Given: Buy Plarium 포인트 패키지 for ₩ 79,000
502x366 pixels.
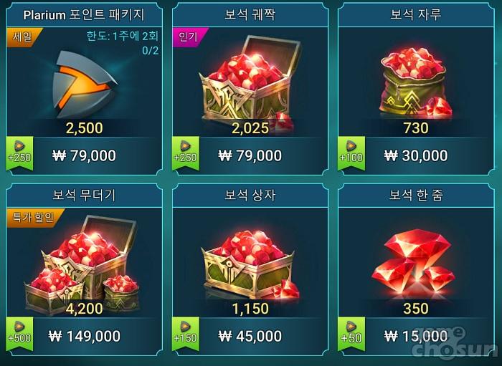Looking at the screenshot, I should (x=84, y=156).
